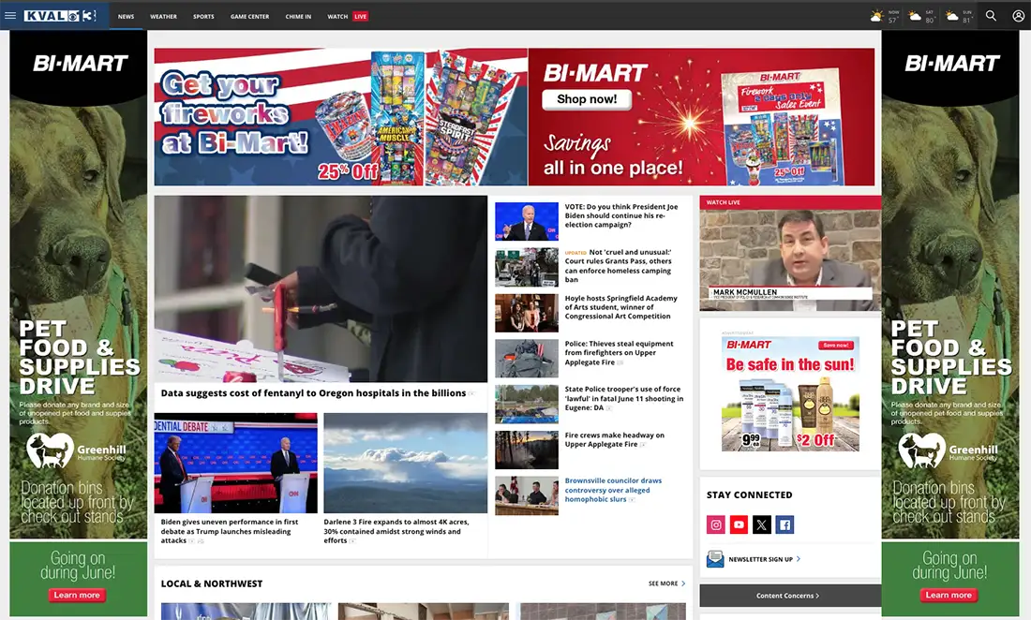
Task: Click the newsletter envelope icon
Action: coord(715,559)
